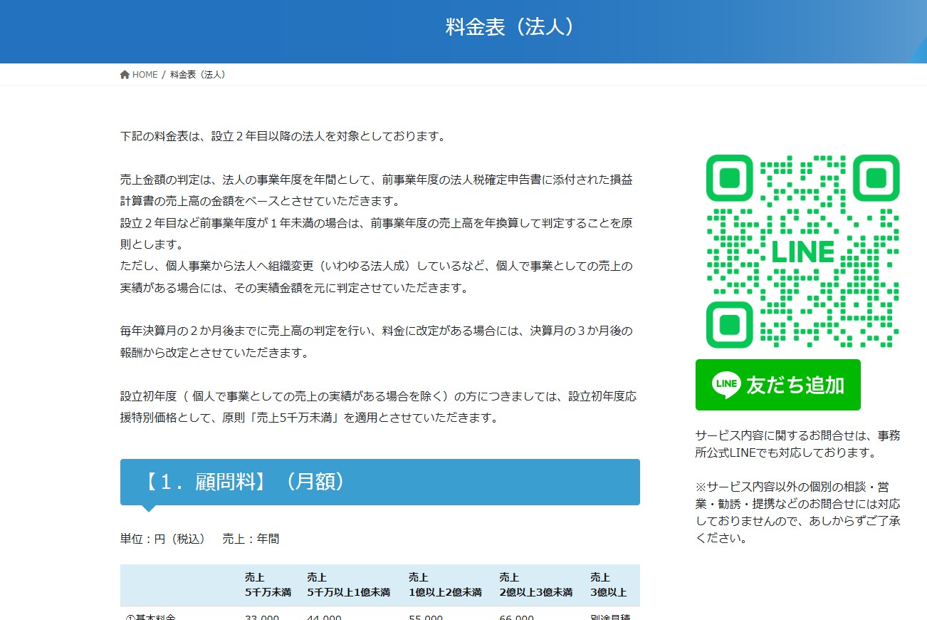Open the HOME breadcrumb link text
This screenshot has height=620, width=927.
coord(145,75)
